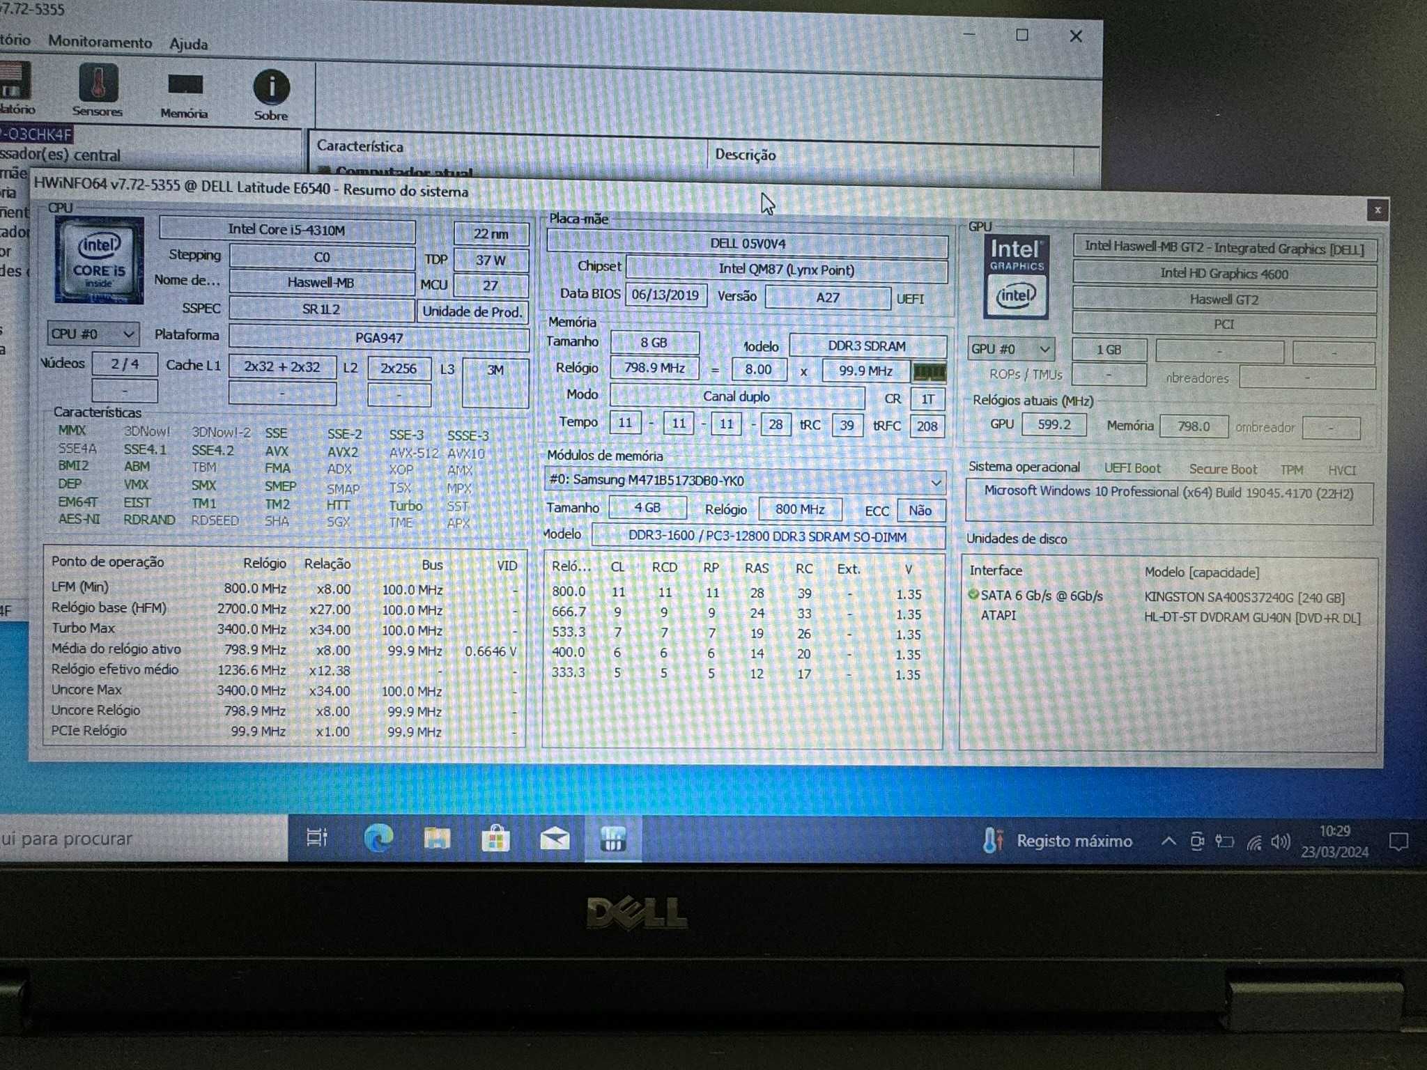Show hidden tray icons chevron
1427x1070 pixels.
click(x=1168, y=842)
